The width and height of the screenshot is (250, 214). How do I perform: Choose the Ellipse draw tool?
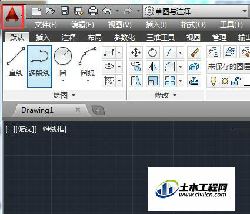pos(109,67)
